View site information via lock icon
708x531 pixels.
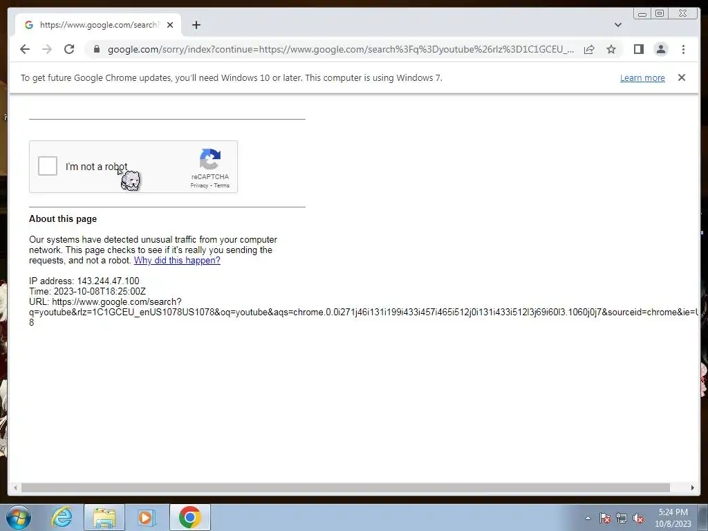point(96,49)
